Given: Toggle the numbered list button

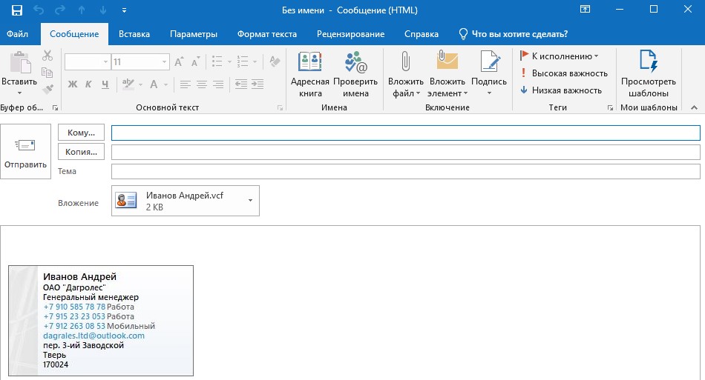Looking at the screenshot, I should [243, 61].
